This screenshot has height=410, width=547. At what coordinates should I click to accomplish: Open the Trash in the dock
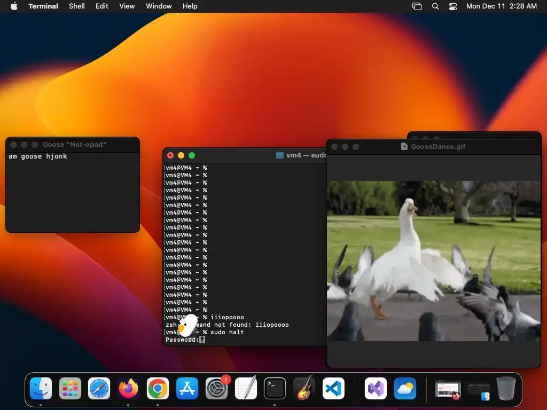point(506,388)
